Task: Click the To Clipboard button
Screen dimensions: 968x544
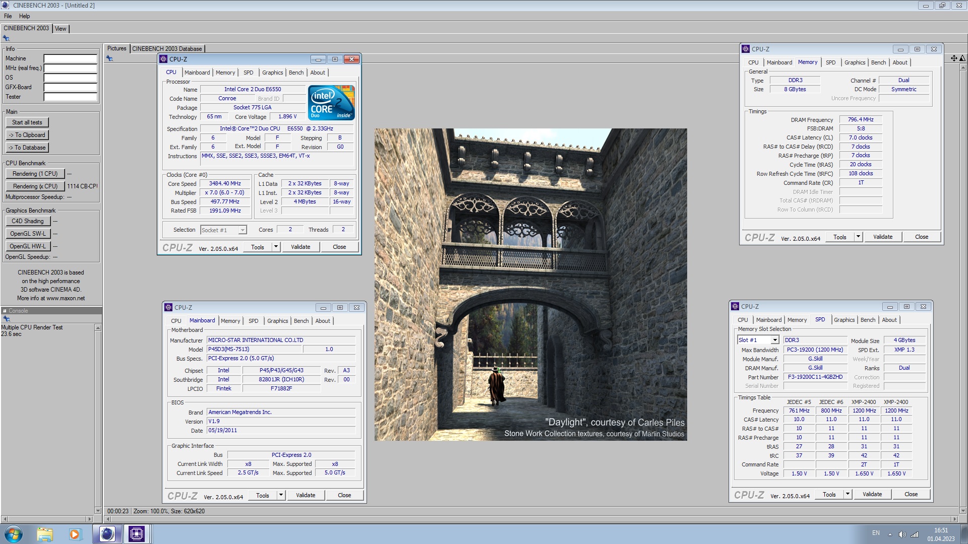Action: [x=27, y=135]
